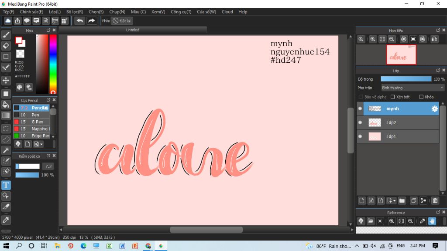This screenshot has width=447, height=251.
Task: Select the Edge Pen brush
Action: click(31, 136)
